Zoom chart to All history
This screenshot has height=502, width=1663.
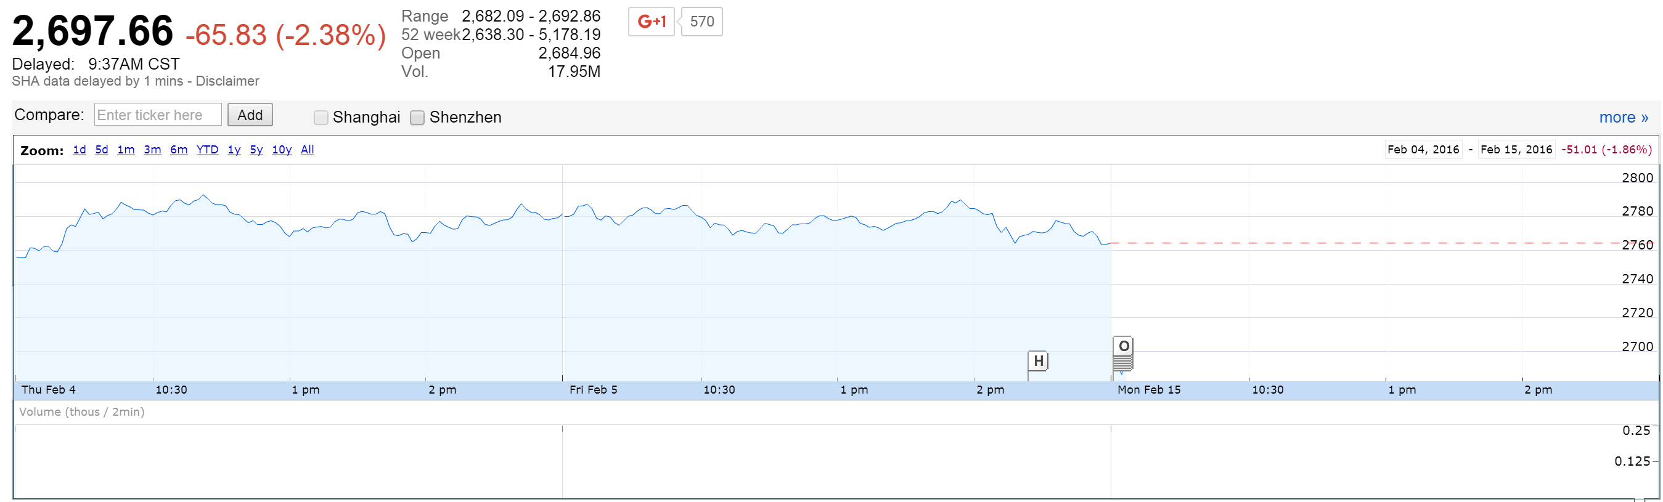coord(308,150)
